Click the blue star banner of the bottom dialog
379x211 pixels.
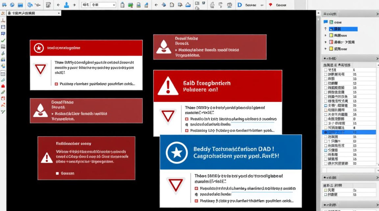231,152
